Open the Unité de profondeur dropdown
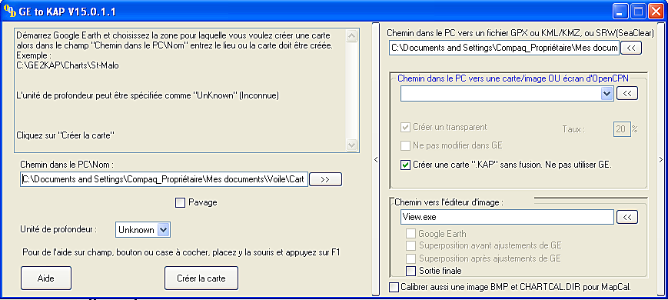Screen dimensions: 668x300 pyautogui.click(x=164, y=230)
